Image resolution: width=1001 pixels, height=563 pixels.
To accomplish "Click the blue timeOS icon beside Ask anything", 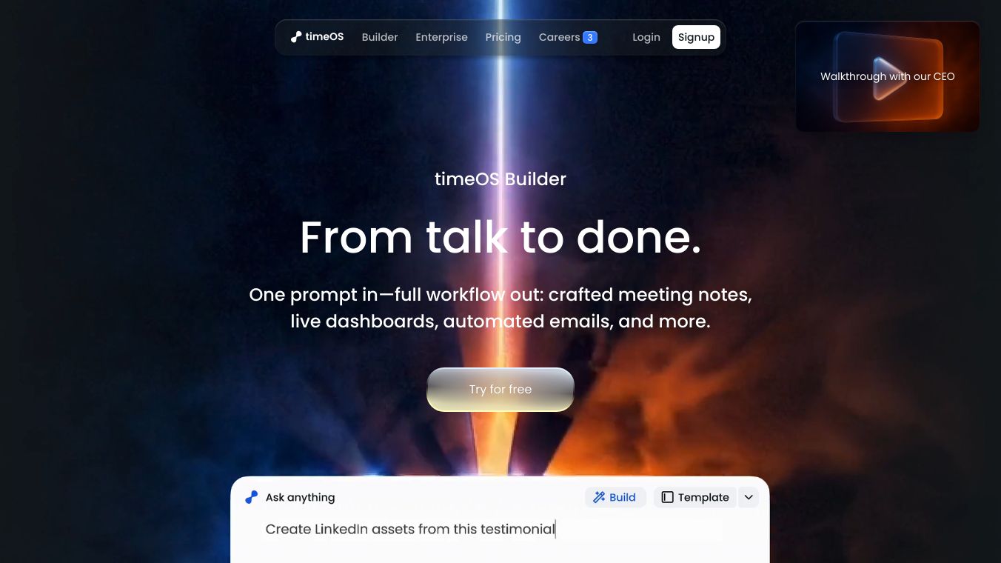I will pos(252,497).
